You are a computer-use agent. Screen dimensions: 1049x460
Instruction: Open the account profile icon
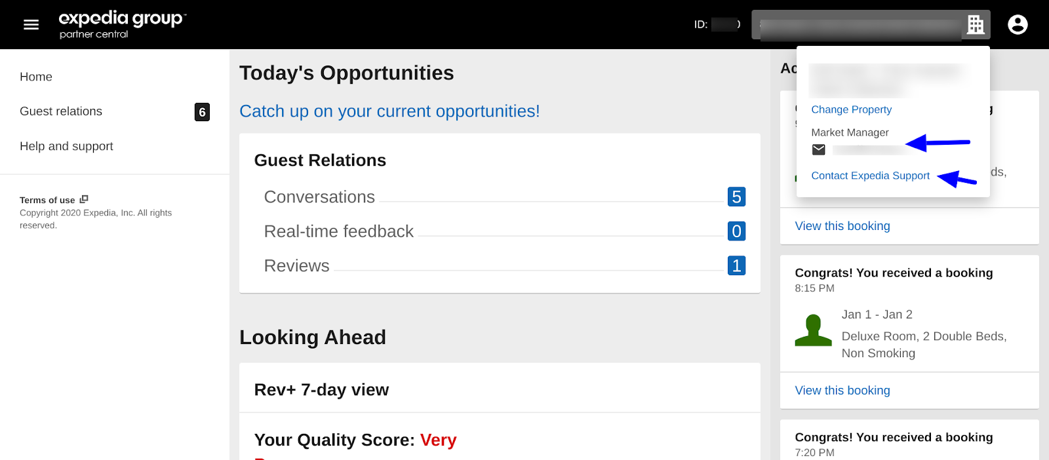pos(1017,24)
